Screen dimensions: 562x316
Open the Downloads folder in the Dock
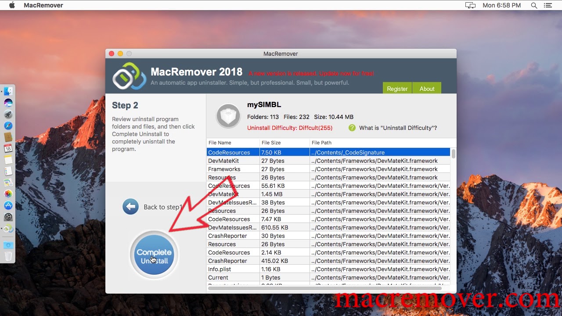click(x=8, y=245)
